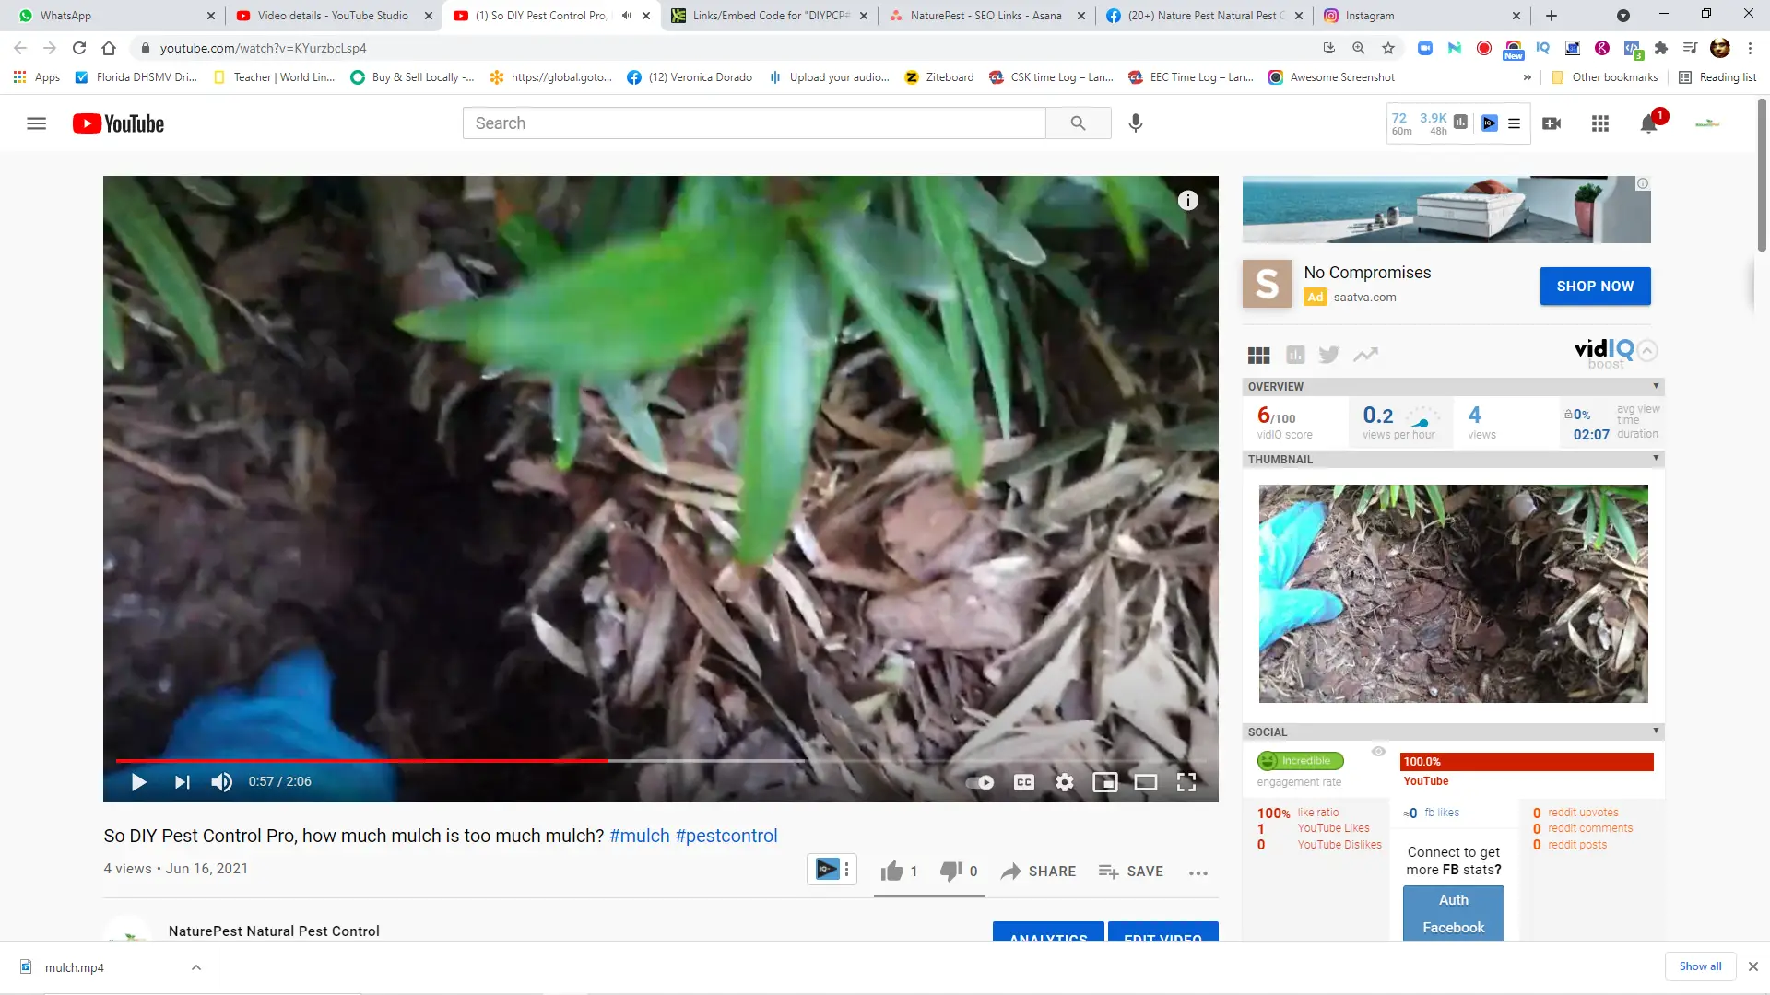Collapse the vidIQ OVERVIEW section
This screenshot has width=1770, height=995.
(1656, 386)
